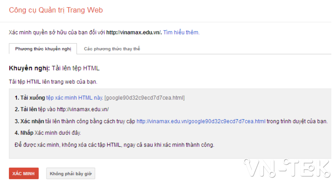Click step 4 'Nhấp Xác minh dưới đây'
The height and width of the screenshot is (183, 336).
[x=48, y=133]
